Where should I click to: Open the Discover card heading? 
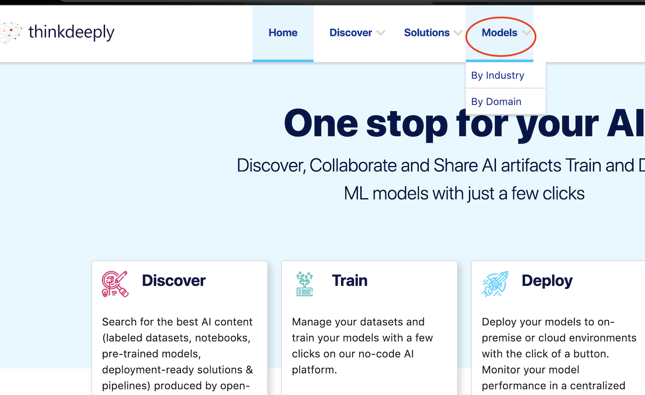[x=173, y=280]
